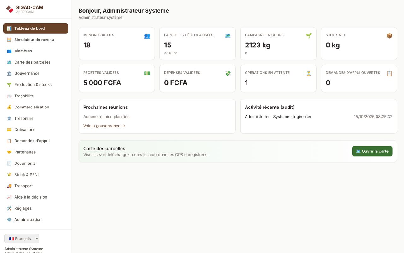Click the Simulateur de revenu calculator icon
Screen dimensions: 404x253
[x=9, y=40]
